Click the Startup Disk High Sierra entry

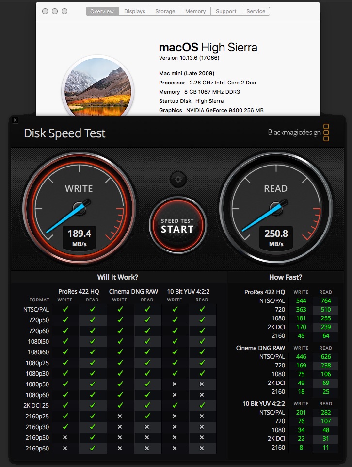(192, 101)
